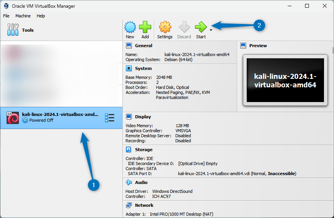Open the Network settings header link
This screenshot has width=334, height=218.
(x=144, y=205)
